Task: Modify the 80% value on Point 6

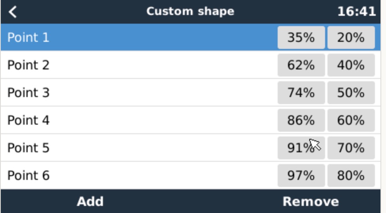Action: click(351, 176)
